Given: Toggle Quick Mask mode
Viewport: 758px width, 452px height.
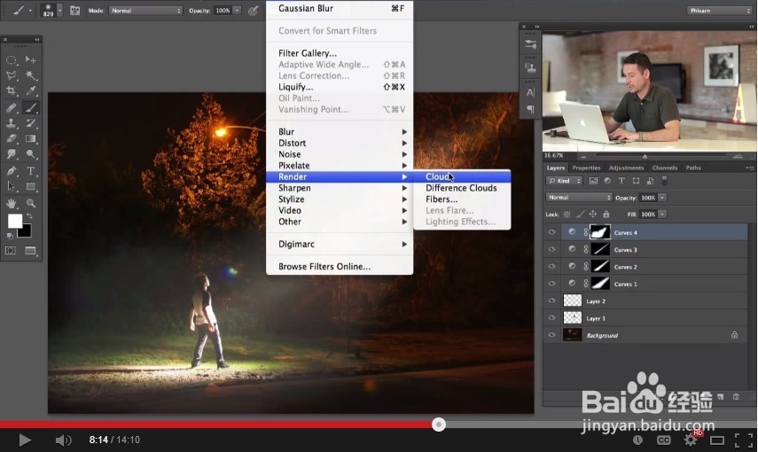Looking at the screenshot, I should point(11,251).
